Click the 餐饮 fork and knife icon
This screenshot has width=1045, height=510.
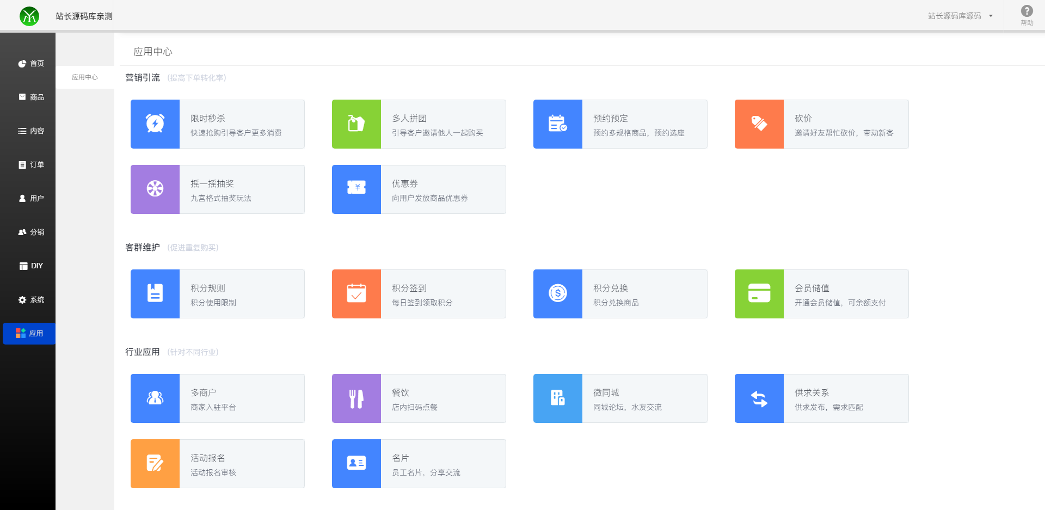356,398
